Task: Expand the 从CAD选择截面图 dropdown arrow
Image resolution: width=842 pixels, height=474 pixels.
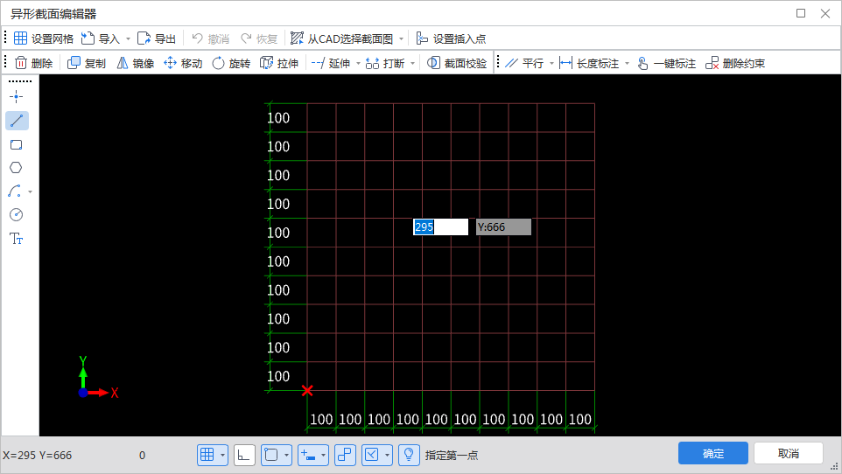Action: 401,38
